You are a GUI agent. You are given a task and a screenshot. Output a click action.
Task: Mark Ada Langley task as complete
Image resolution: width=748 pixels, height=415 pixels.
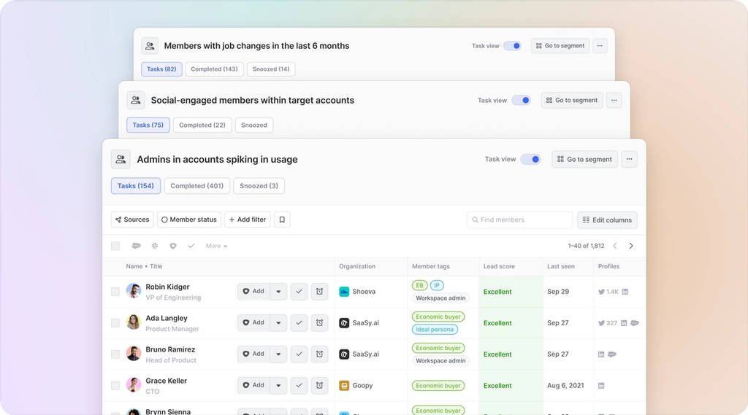click(299, 323)
